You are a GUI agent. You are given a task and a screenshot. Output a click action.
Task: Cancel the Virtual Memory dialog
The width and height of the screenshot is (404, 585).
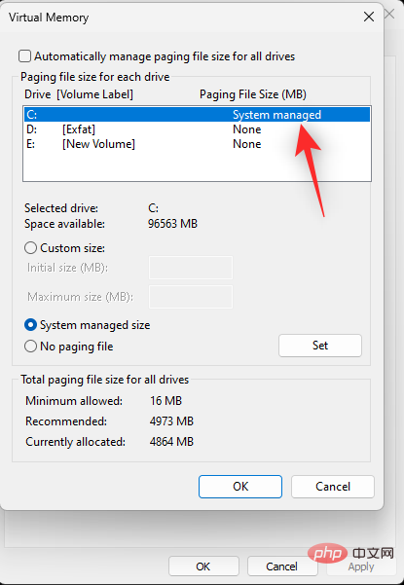pos(333,487)
